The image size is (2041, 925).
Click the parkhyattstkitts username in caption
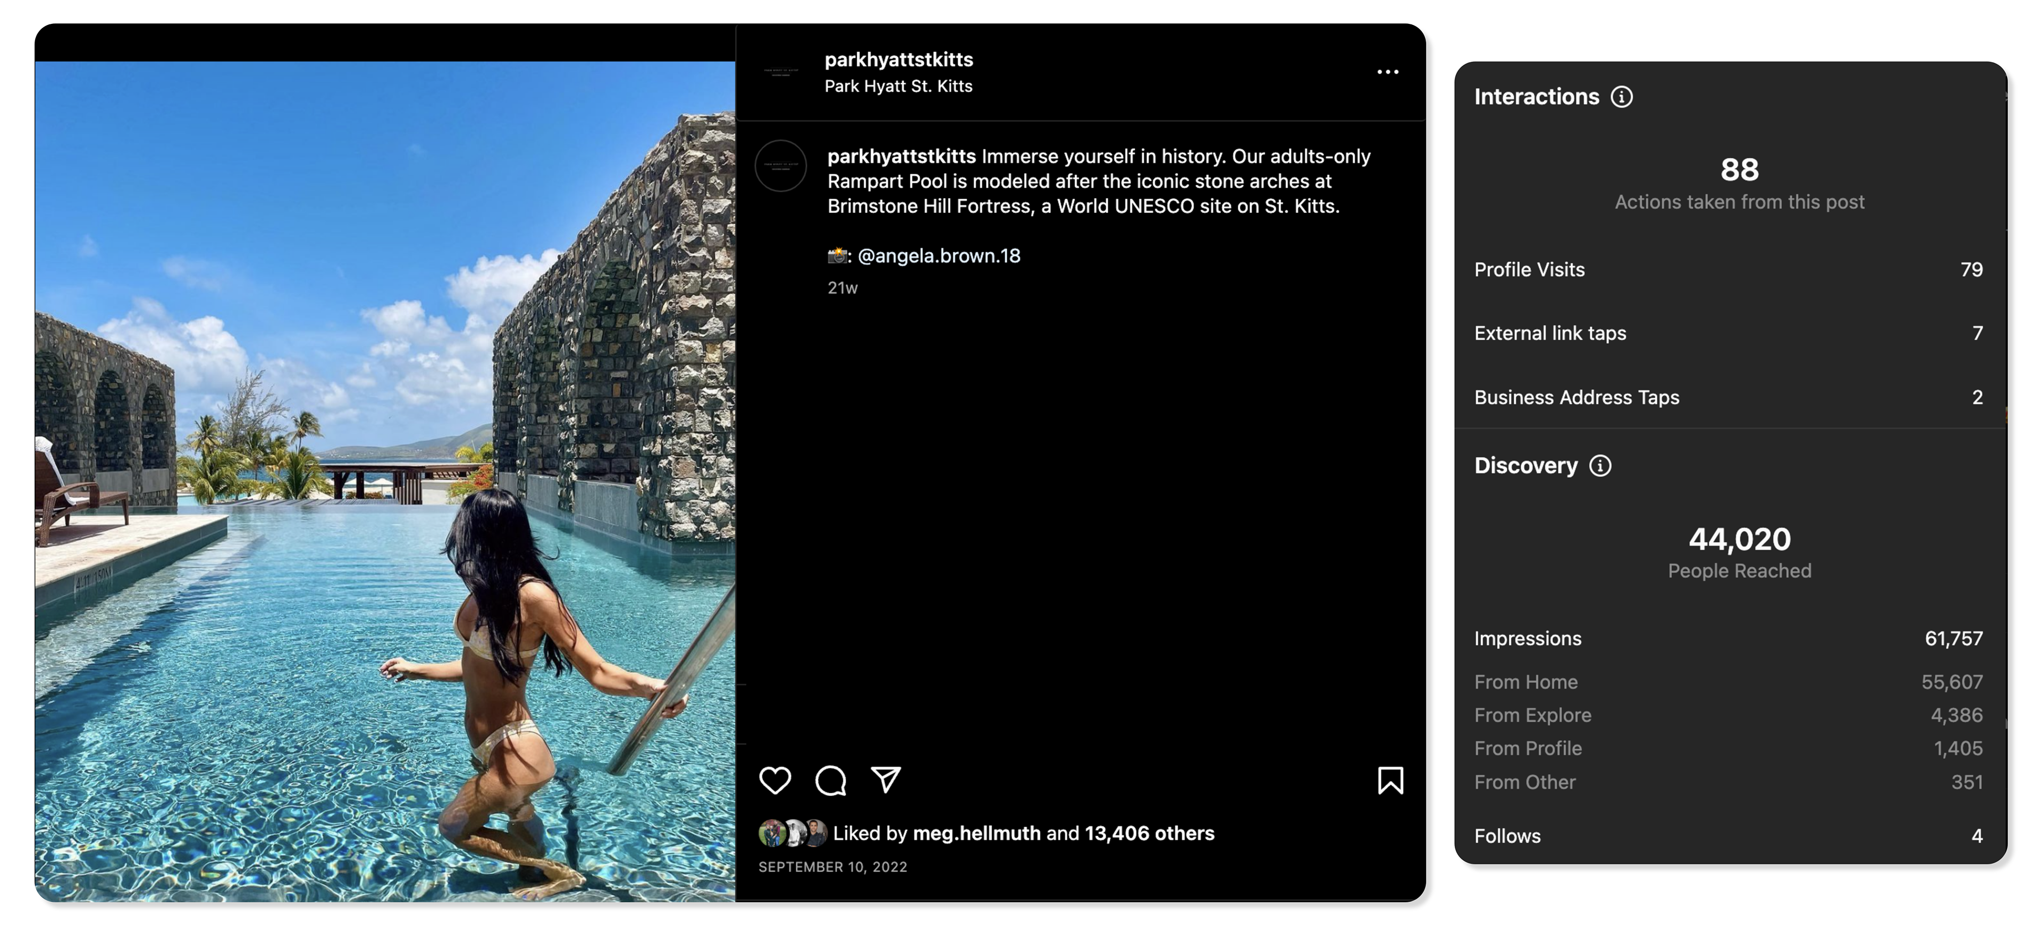tap(901, 157)
